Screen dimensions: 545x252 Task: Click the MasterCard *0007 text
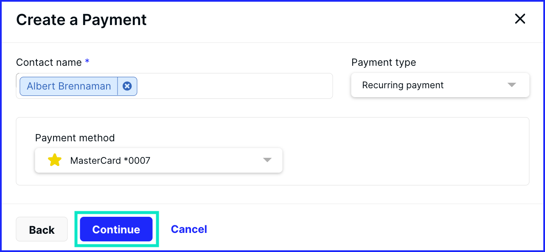click(x=110, y=160)
